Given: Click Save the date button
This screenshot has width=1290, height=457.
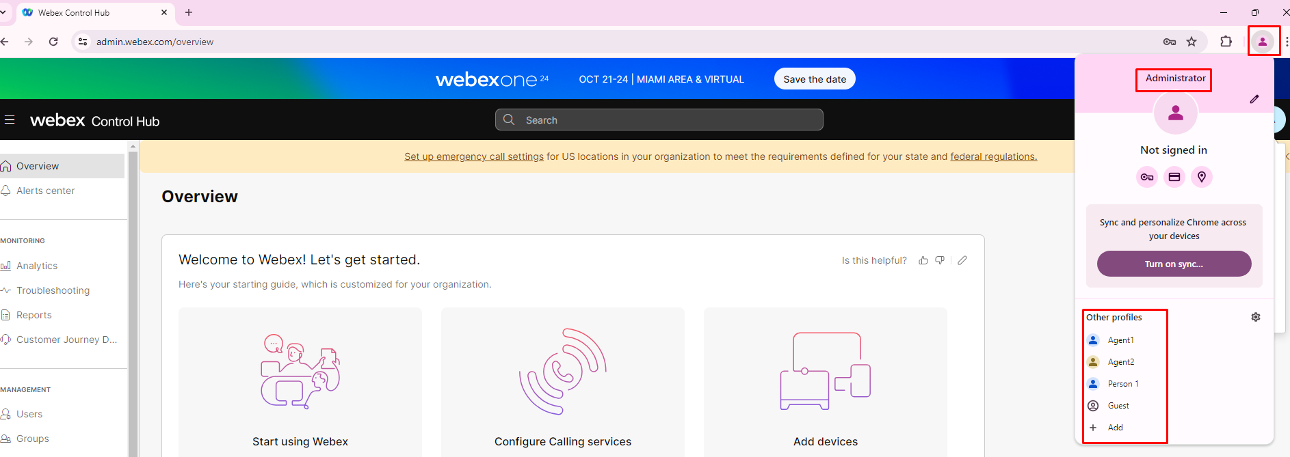Looking at the screenshot, I should point(815,79).
